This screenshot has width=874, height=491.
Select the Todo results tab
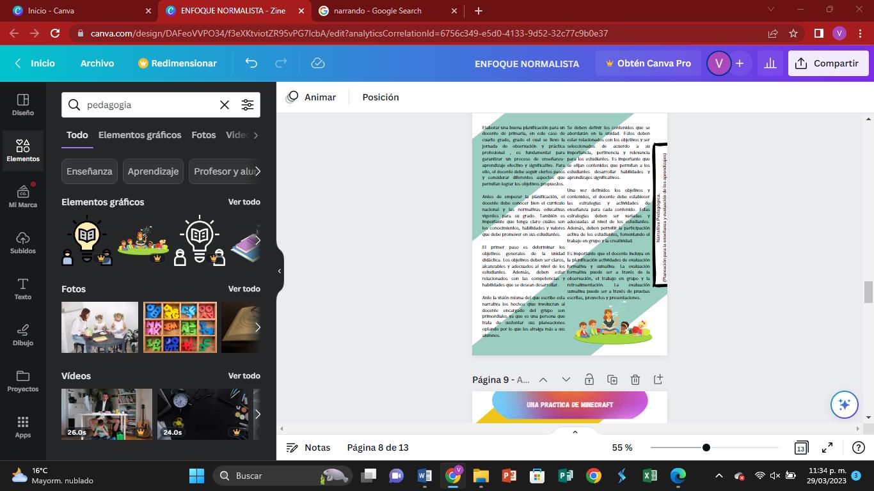pos(77,135)
